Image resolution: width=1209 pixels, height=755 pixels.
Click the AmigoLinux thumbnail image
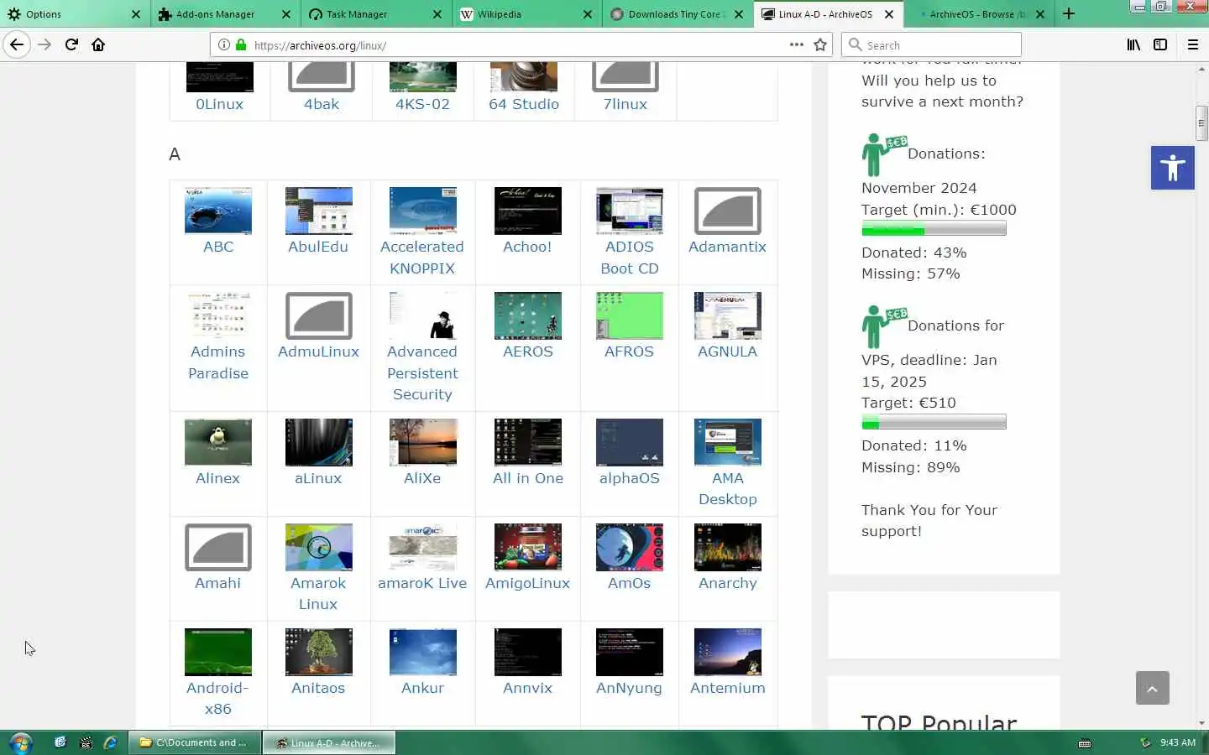coord(527,547)
